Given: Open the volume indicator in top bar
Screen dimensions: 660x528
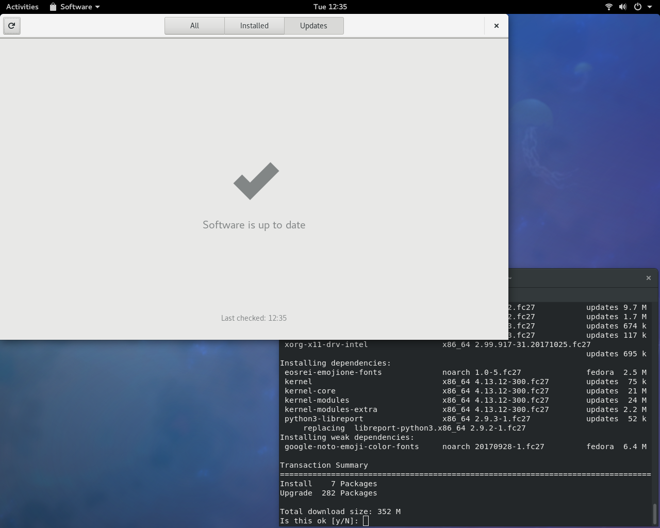Looking at the screenshot, I should pyautogui.click(x=623, y=7).
